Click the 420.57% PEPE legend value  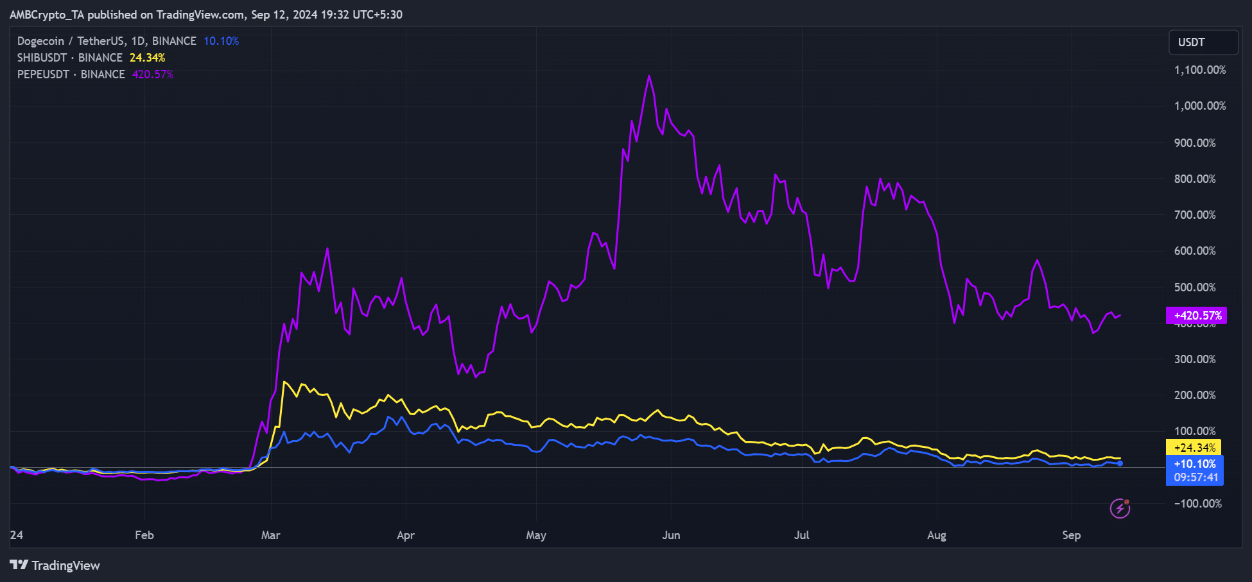click(x=153, y=74)
